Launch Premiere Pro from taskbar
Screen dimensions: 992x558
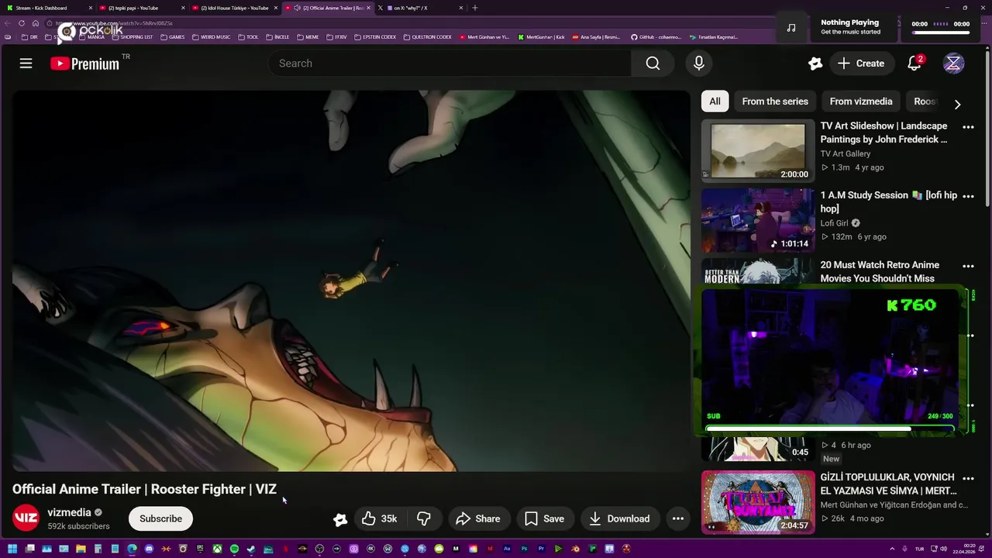541,549
